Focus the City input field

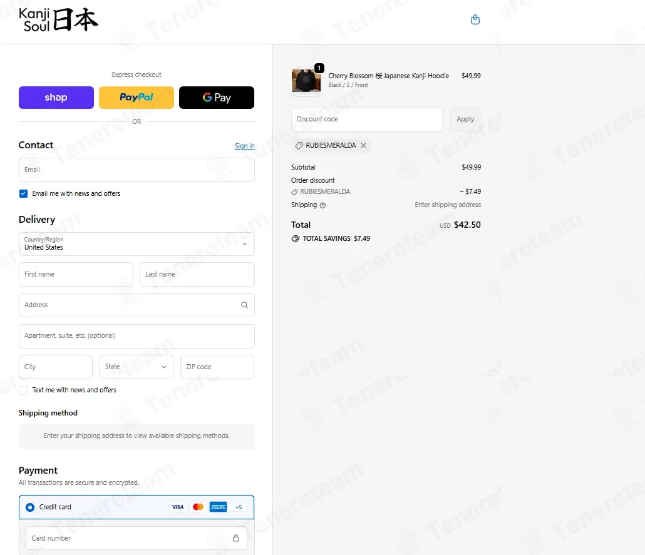point(56,367)
